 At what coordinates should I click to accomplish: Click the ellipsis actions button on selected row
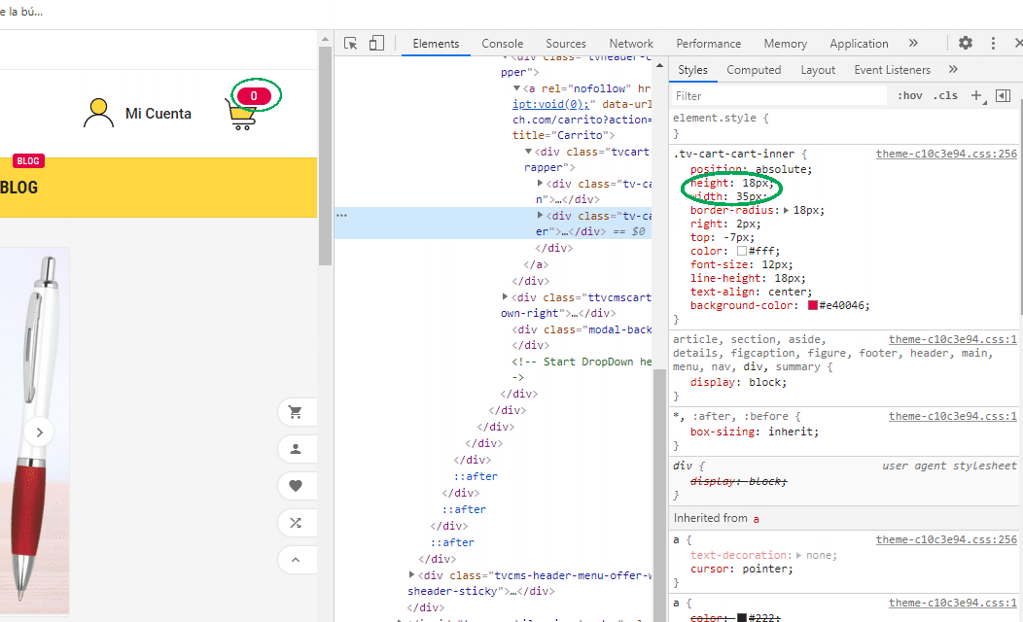pyautogui.click(x=342, y=215)
